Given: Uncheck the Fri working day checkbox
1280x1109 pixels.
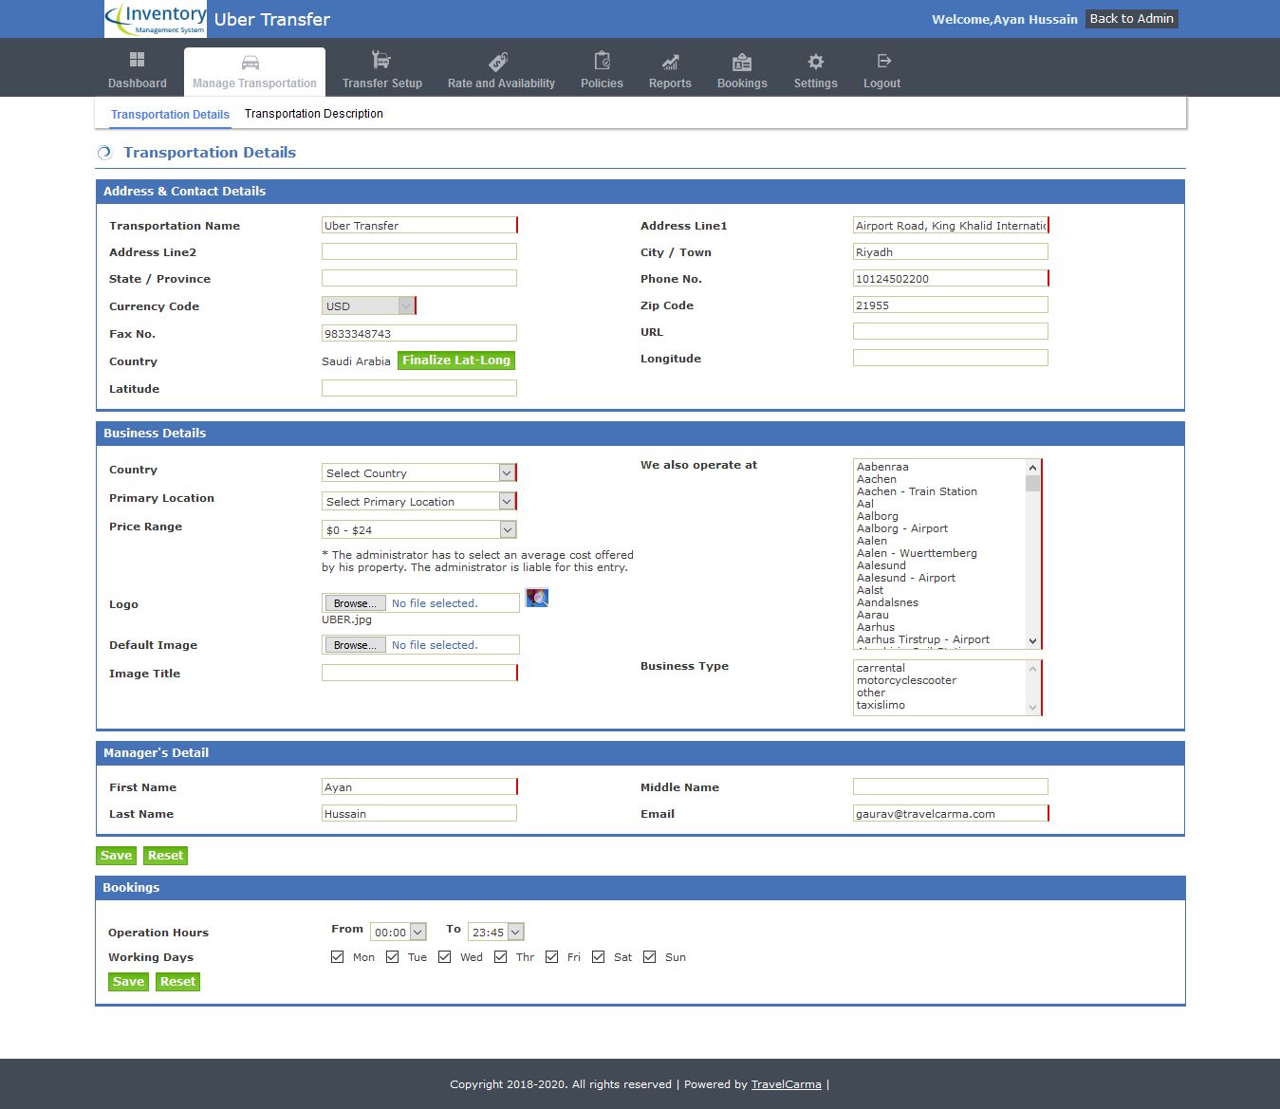Looking at the screenshot, I should (x=551, y=956).
